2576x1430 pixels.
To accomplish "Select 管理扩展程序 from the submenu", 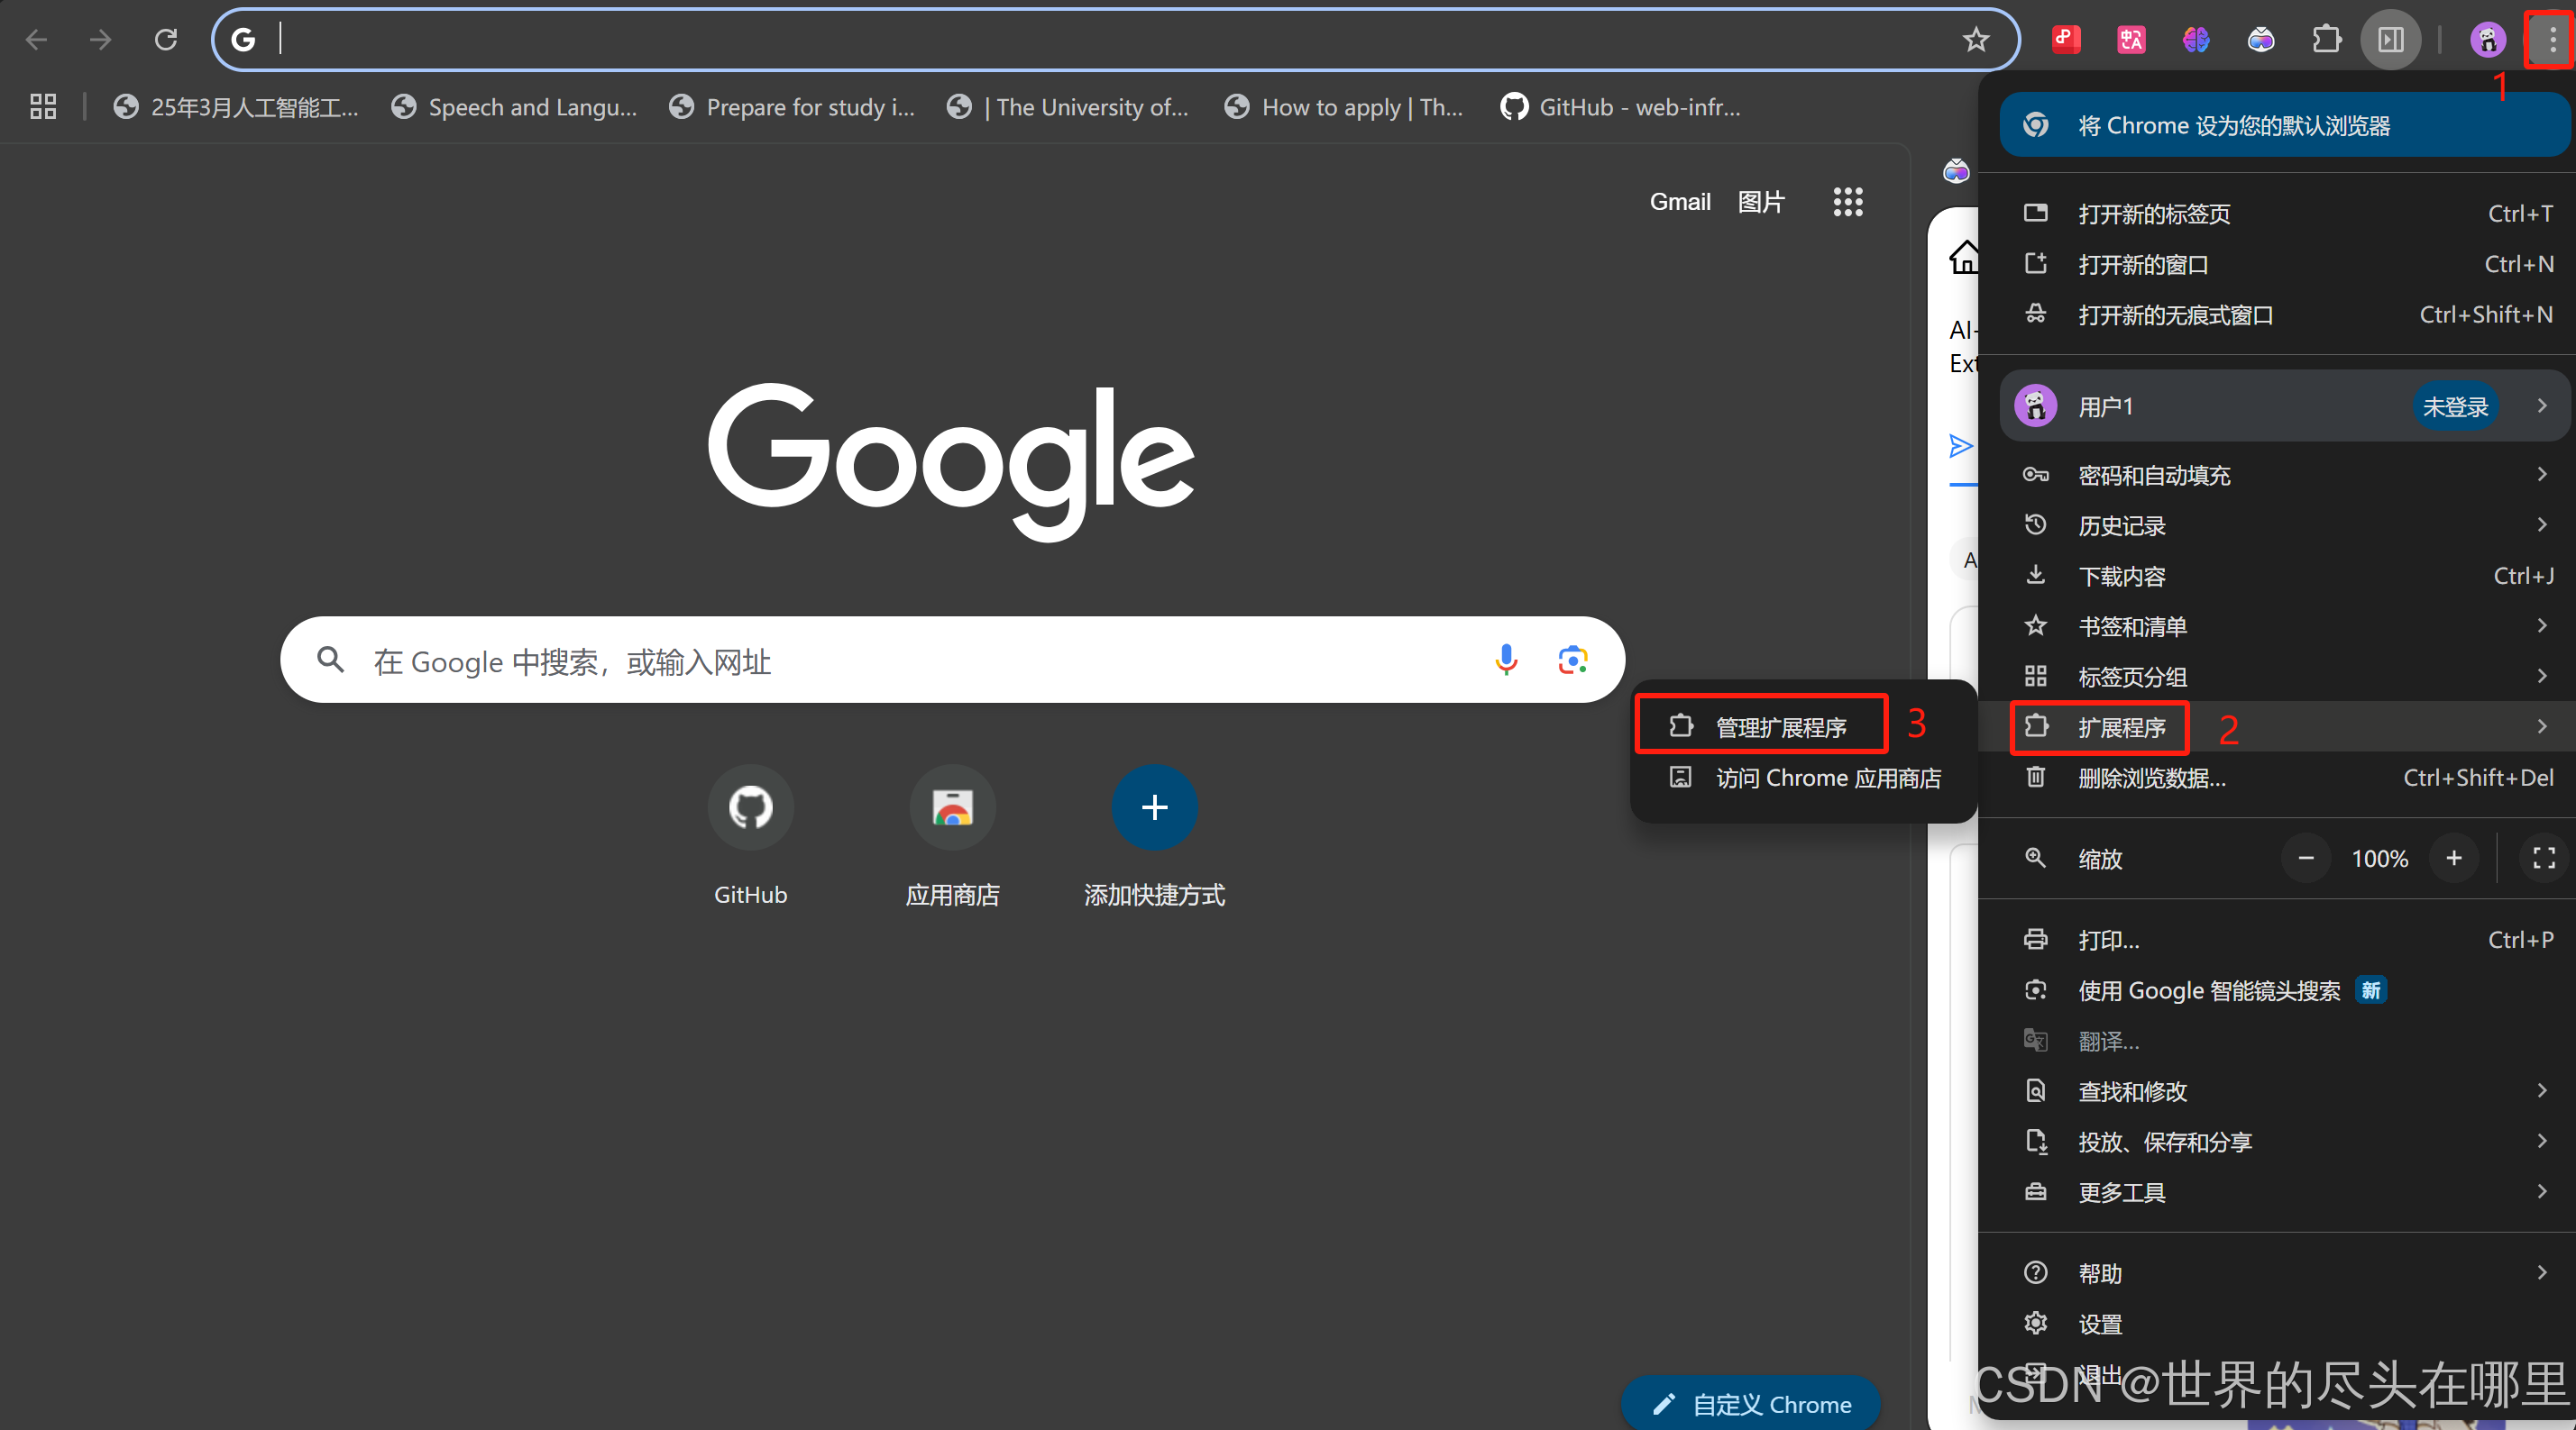I will (1780, 726).
